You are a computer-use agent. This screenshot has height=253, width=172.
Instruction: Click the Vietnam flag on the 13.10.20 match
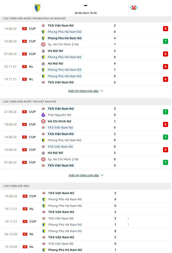click(x=25, y=247)
